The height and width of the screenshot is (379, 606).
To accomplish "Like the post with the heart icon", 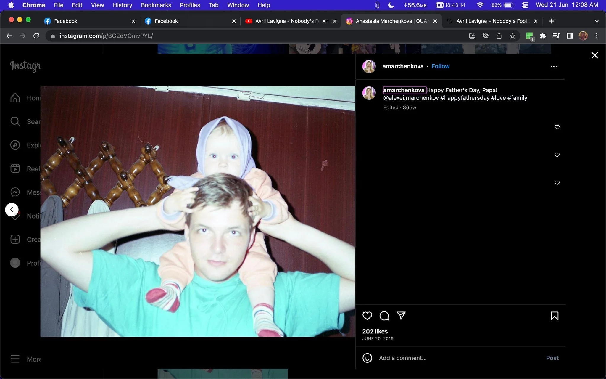I will pyautogui.click(x=367, y=316).
